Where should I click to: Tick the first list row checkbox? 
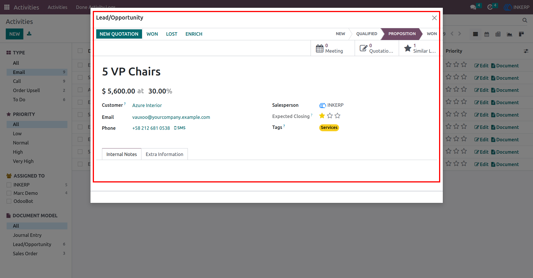(80, 65)
